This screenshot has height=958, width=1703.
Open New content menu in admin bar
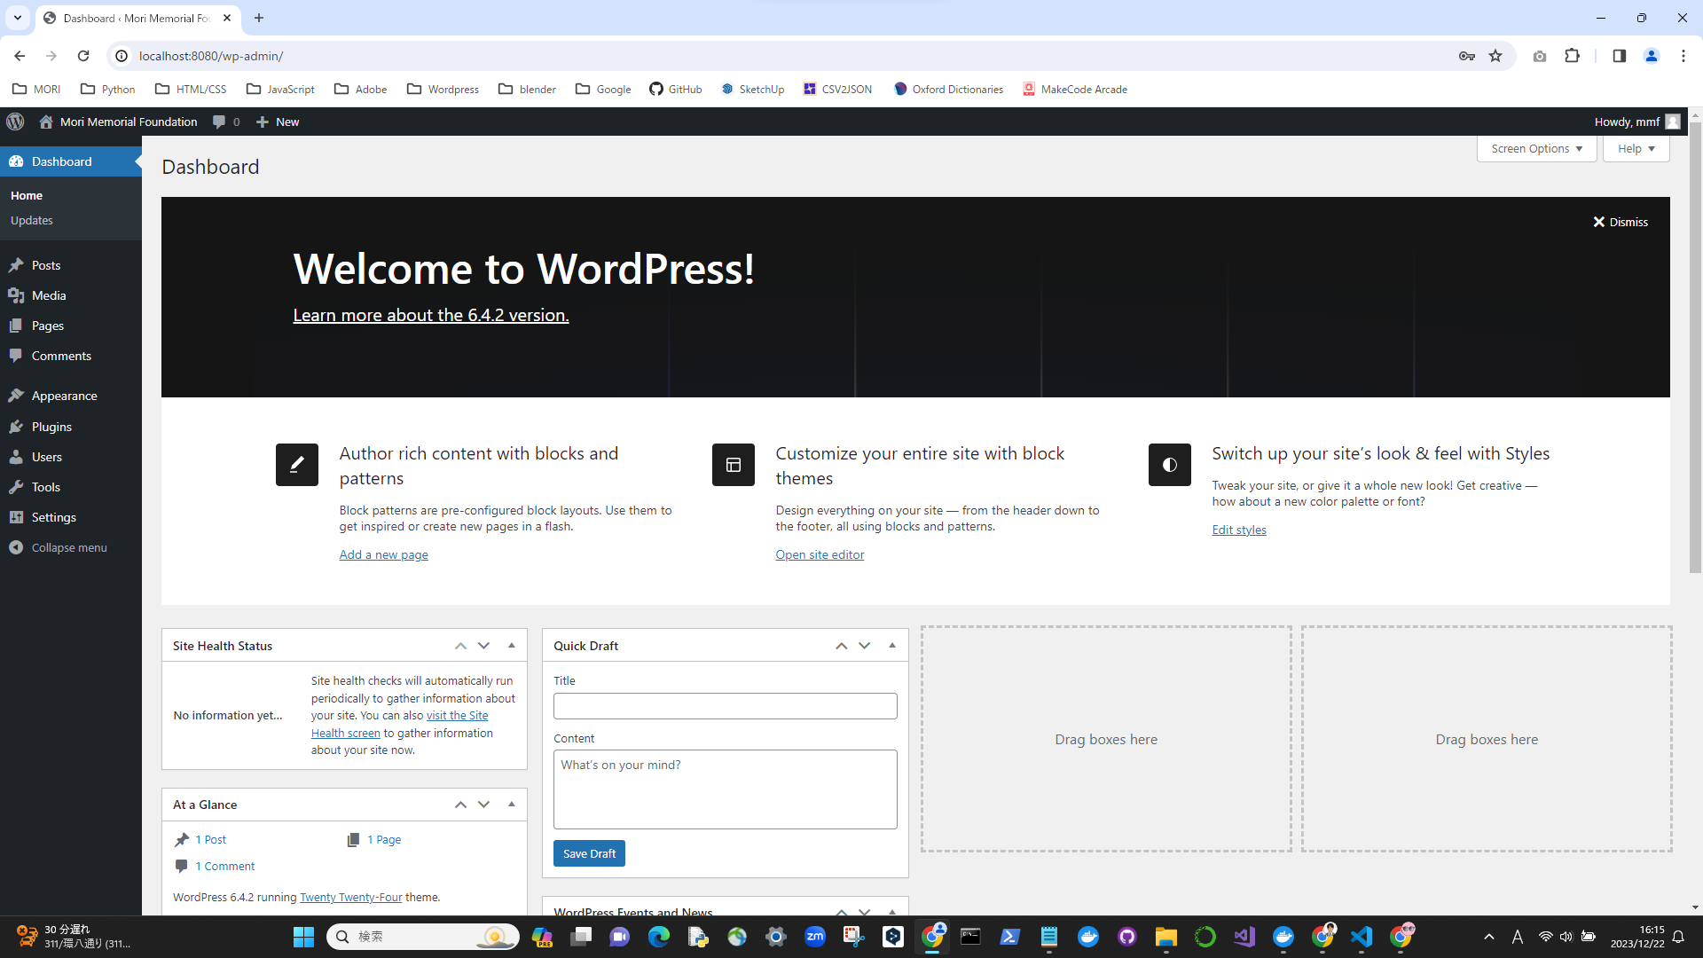(x=278, y=122)
